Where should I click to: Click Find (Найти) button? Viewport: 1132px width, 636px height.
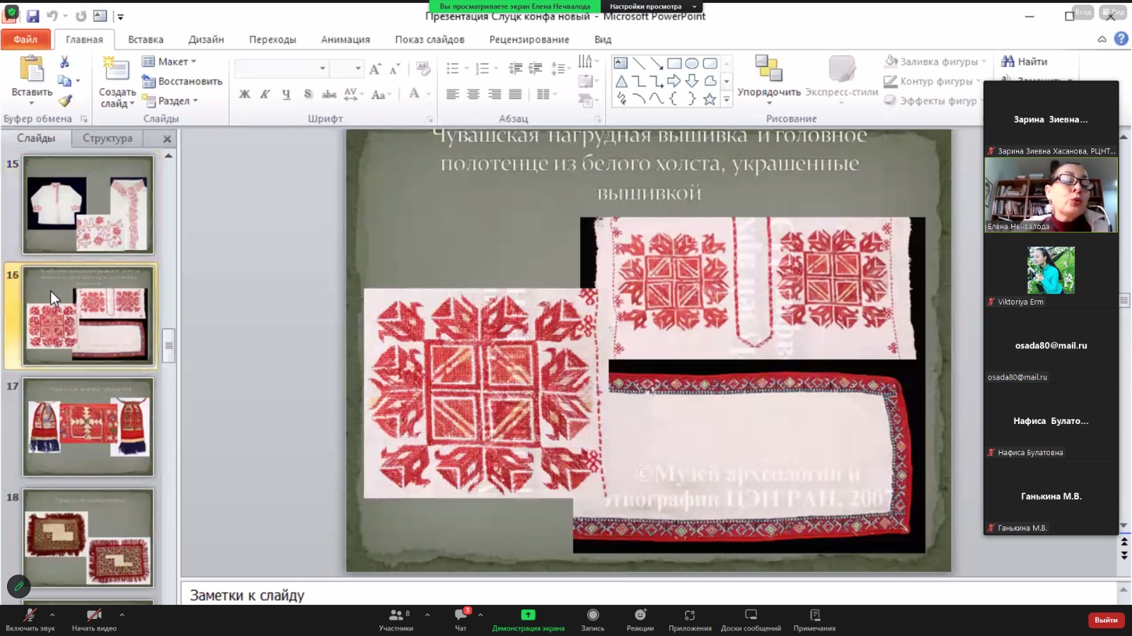pyautogui.click(x=1024, y=61)
